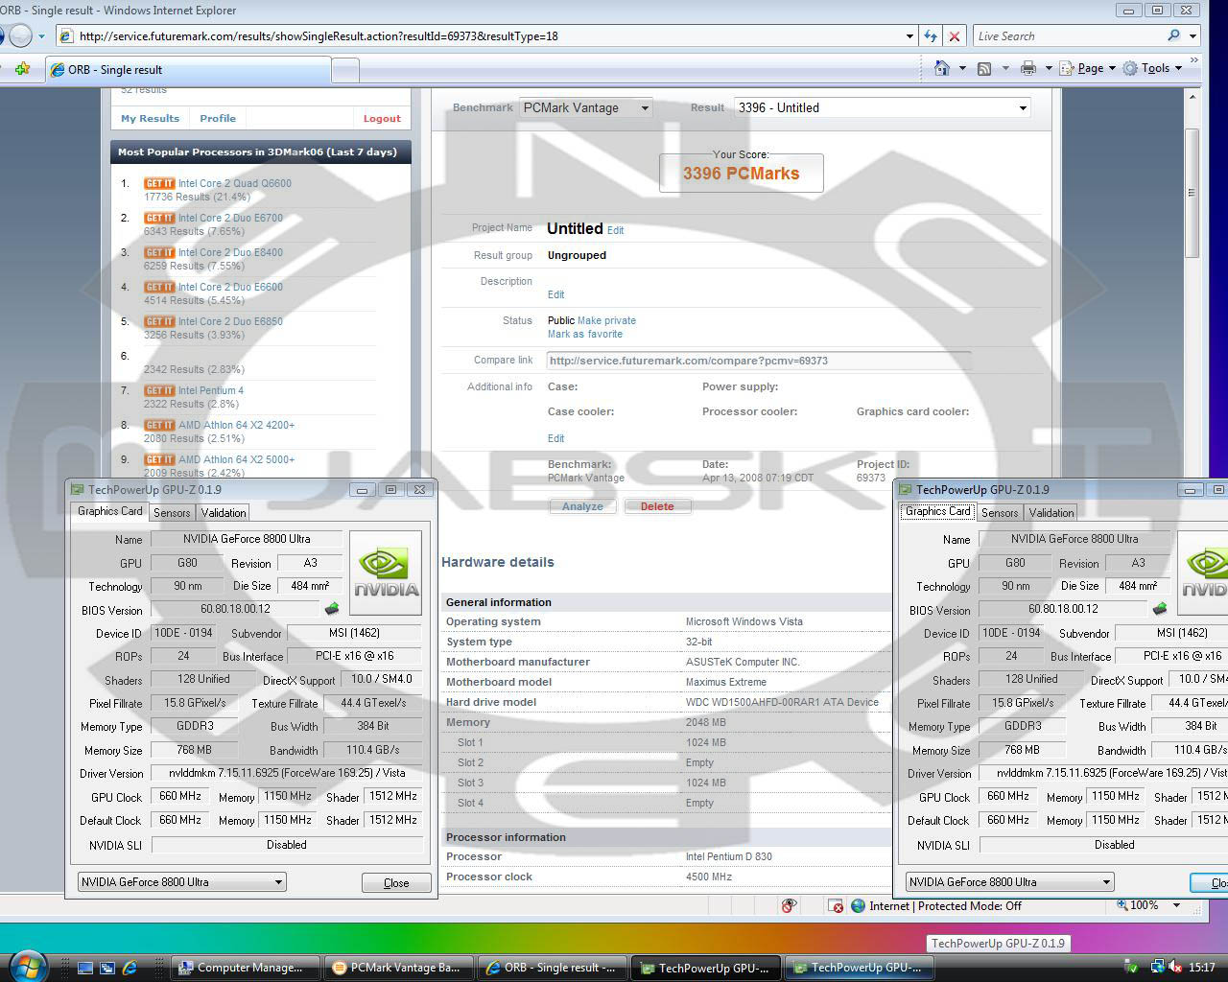Open My Results link in sidebar
This screenshot has height=982, width=1228.
coord(150,118)
